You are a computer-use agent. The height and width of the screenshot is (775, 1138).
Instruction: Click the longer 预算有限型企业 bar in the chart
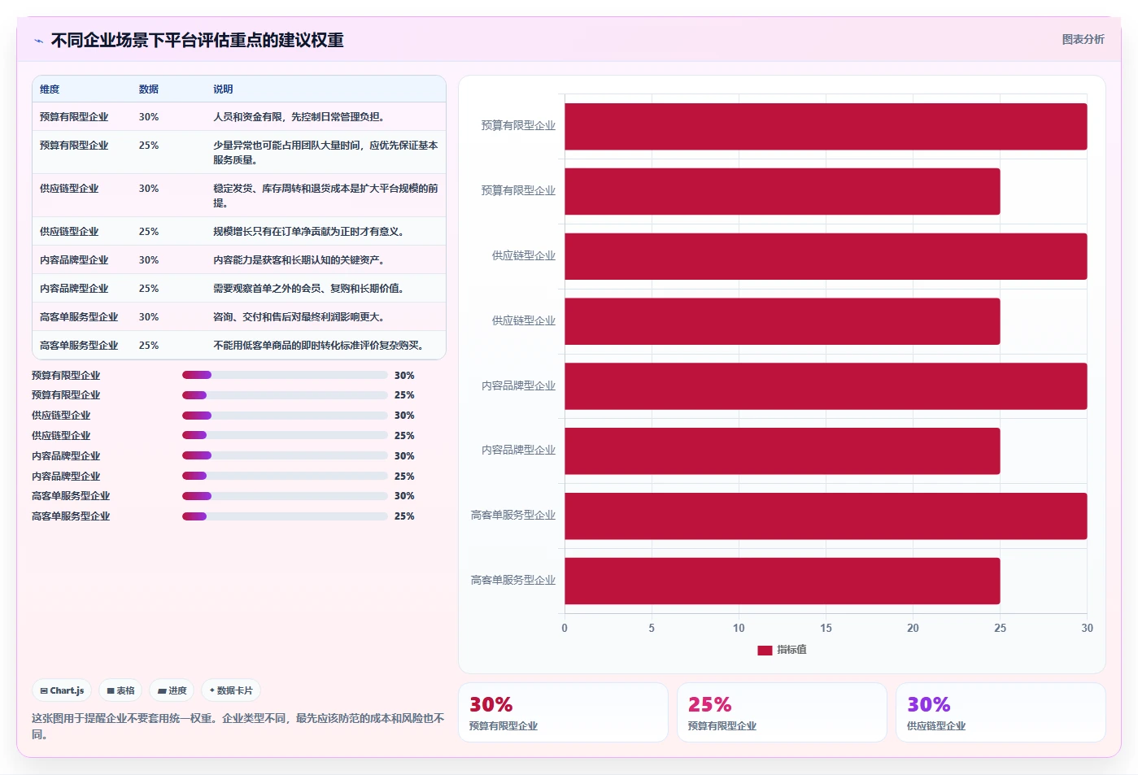point(826,126)
